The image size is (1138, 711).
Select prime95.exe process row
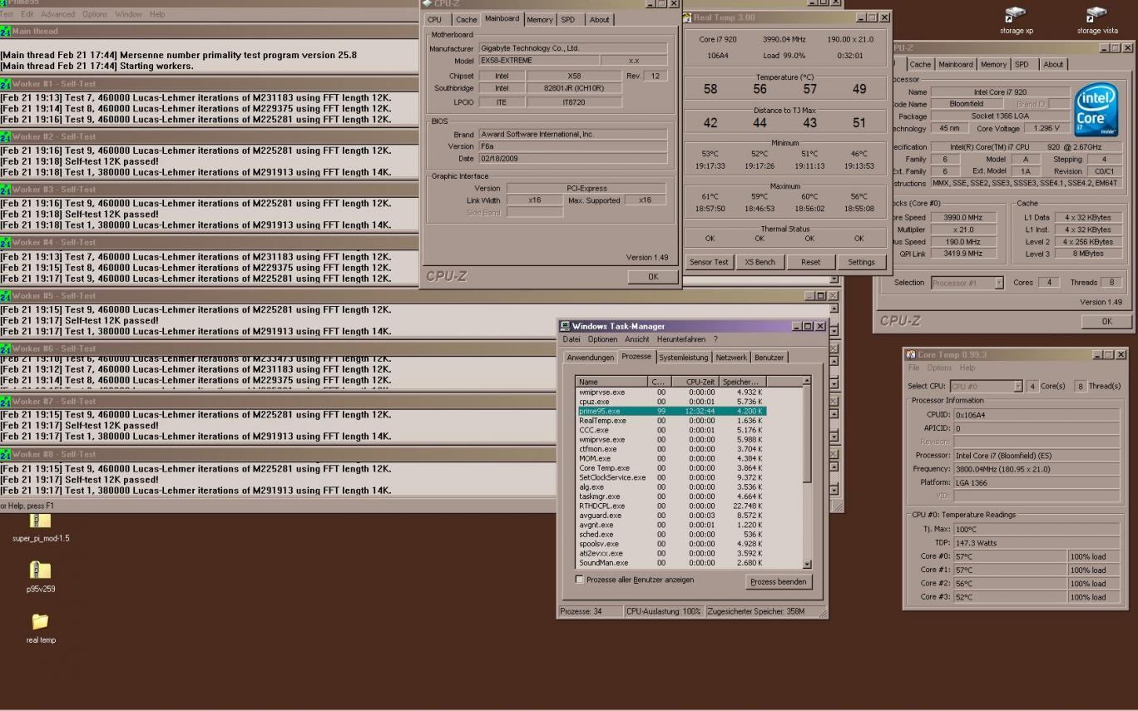(670, 411)
